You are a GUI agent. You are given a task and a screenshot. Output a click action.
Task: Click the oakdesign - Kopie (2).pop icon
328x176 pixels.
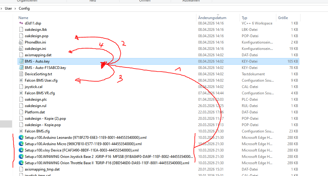click(x=21, y=118)
